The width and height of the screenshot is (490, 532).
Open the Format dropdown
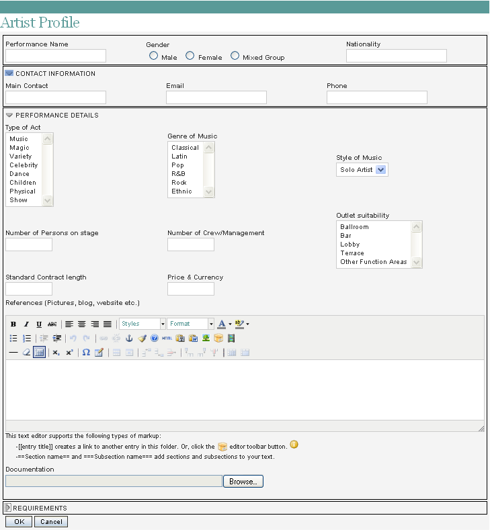click(190, 324)
